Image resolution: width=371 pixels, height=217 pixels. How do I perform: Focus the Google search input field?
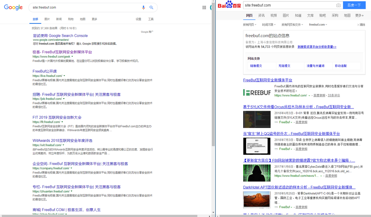click(x=86, y=7)
